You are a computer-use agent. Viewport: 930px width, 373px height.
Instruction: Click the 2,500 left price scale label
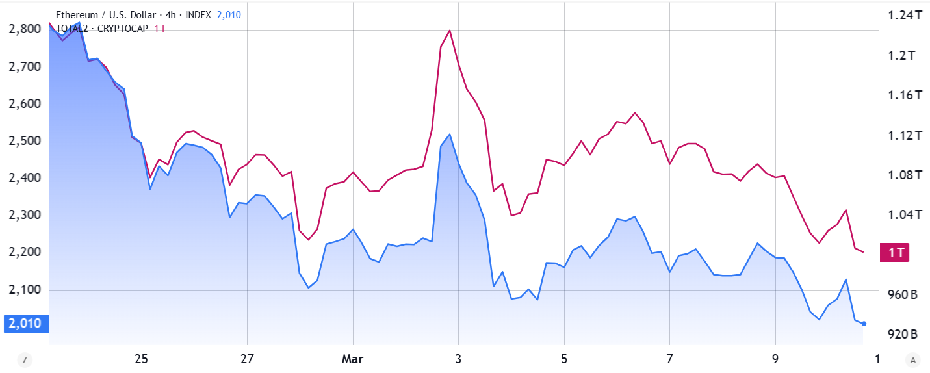pos(25,142)
